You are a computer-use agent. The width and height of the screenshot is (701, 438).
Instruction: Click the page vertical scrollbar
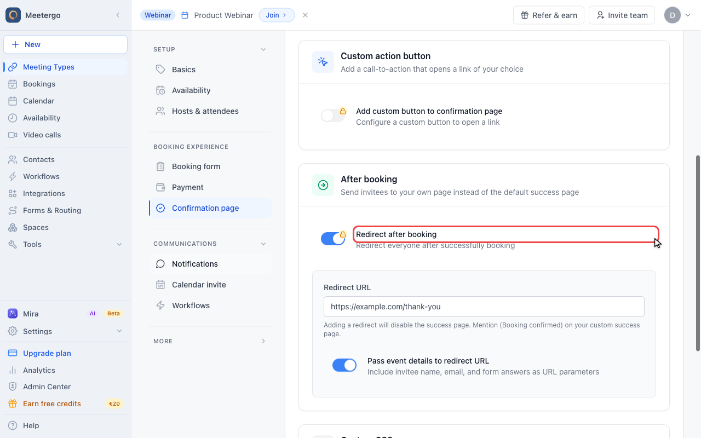pyautogui.click(x=698, y=253)
